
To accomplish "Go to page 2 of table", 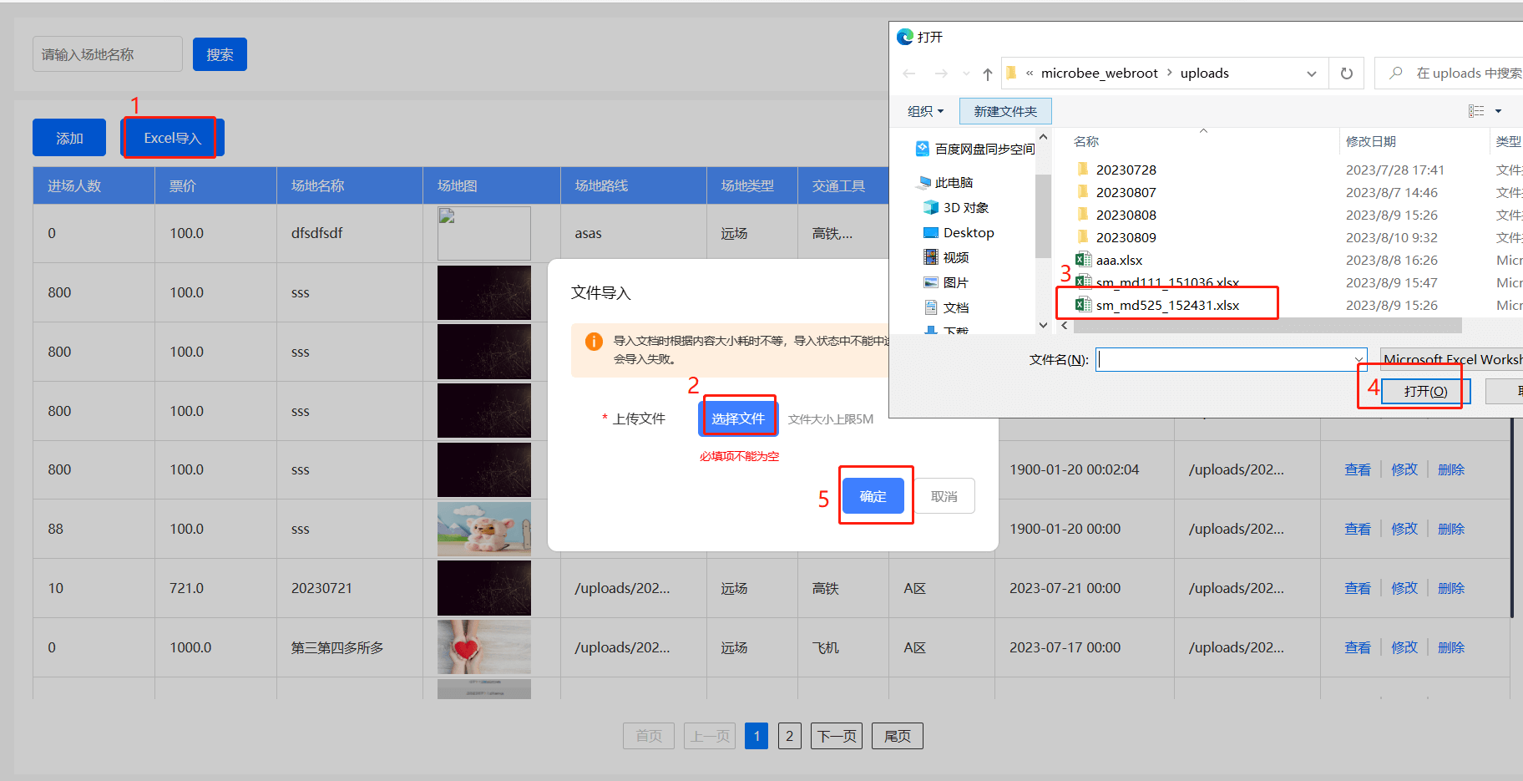I will pos(789,736).
